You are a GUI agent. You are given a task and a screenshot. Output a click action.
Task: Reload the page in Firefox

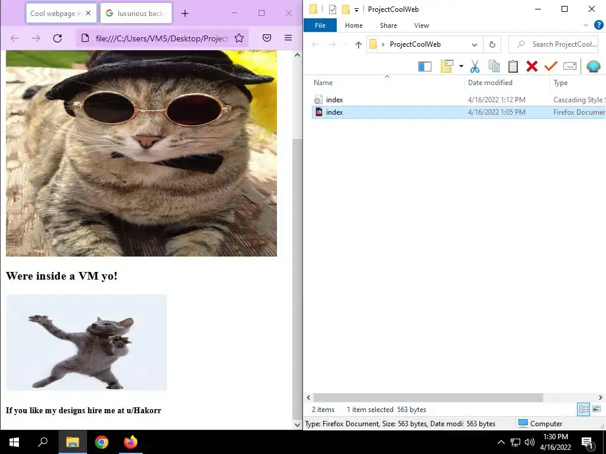[x=57, y=38]
